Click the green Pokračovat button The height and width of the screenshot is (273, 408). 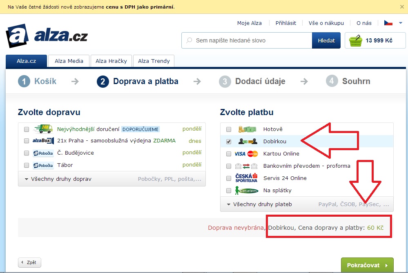coord(367,265)
